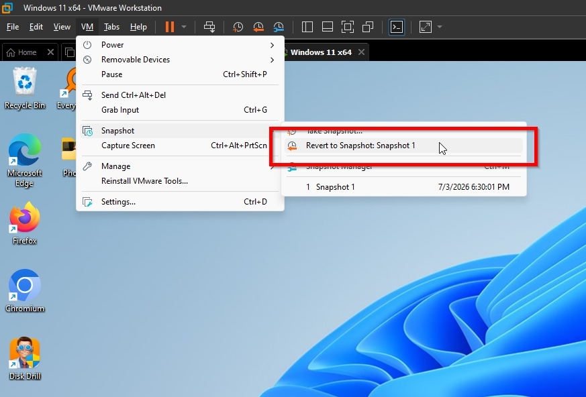Click the Power menu item icon
The height and width of the screenshot is (397, 586).
pyautogui.click(x=87, y=45)
